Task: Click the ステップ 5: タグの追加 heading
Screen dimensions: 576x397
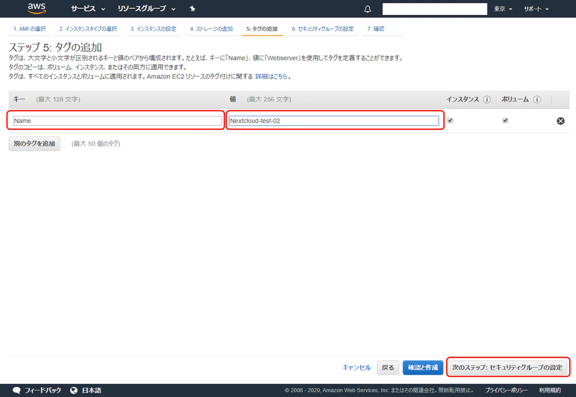Action: pos(55,48)
